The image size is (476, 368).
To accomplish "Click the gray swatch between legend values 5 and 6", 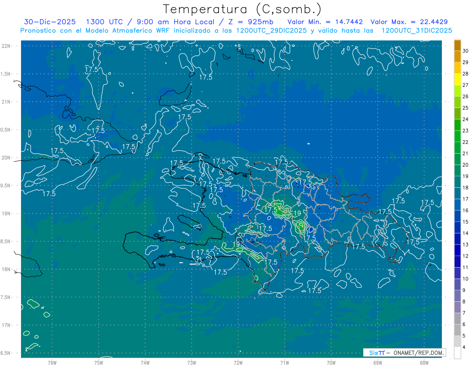I will (x=457, y=330).
